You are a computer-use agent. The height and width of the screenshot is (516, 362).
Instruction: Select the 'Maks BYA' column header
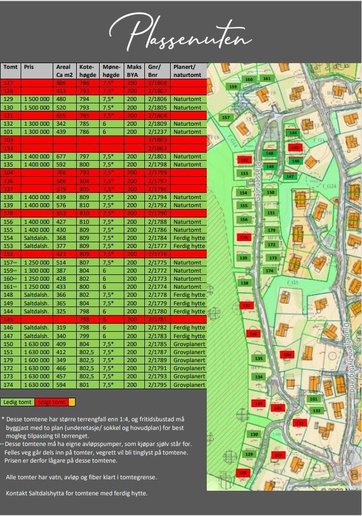[134, 71]
